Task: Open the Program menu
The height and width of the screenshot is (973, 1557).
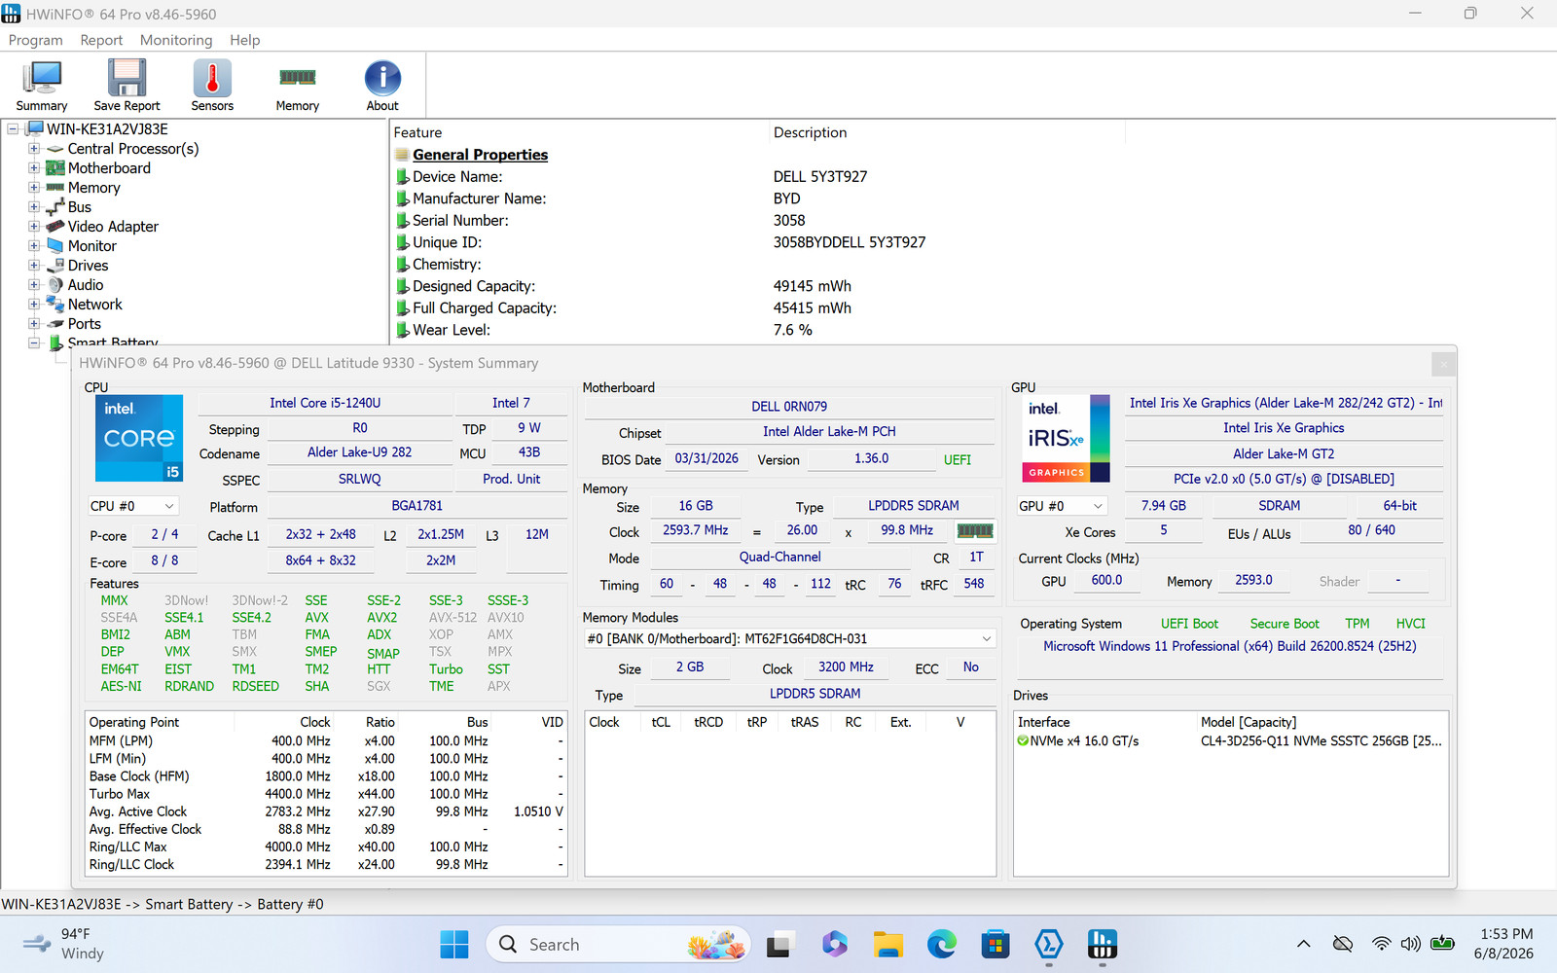Action: (x=35, y=40)
